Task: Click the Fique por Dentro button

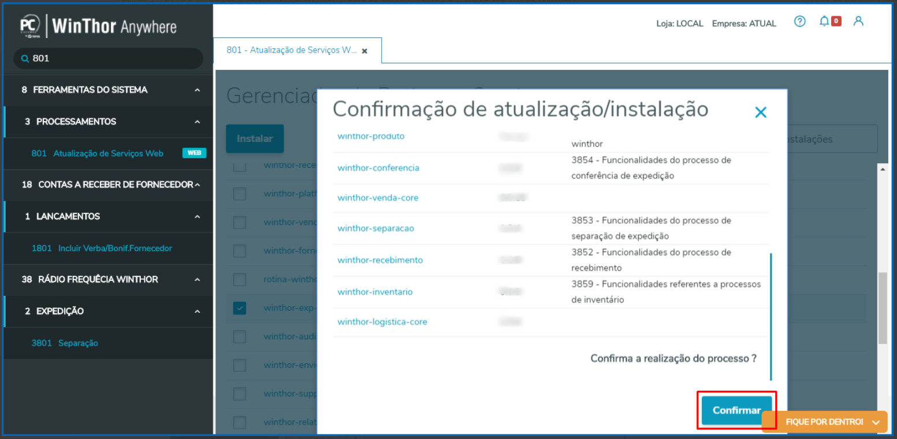Action: pyautogui.click(x=824, y=422)
